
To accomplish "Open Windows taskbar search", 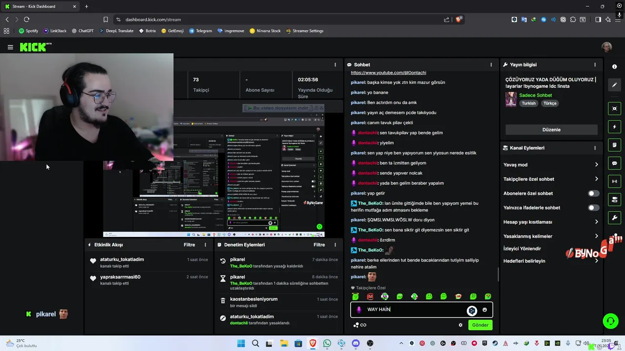I will (x=255, y=344).
